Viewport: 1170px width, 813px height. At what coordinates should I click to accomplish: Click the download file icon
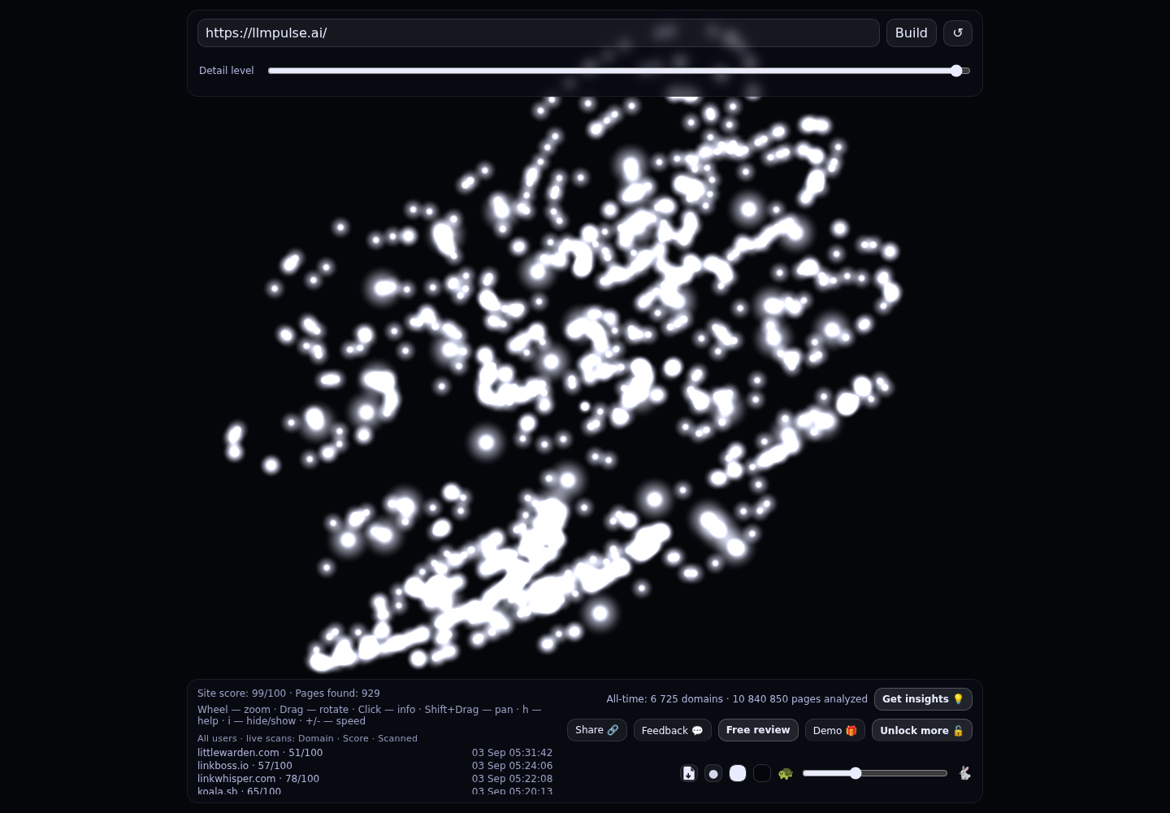pyautogui.click(x=689, y=773)
